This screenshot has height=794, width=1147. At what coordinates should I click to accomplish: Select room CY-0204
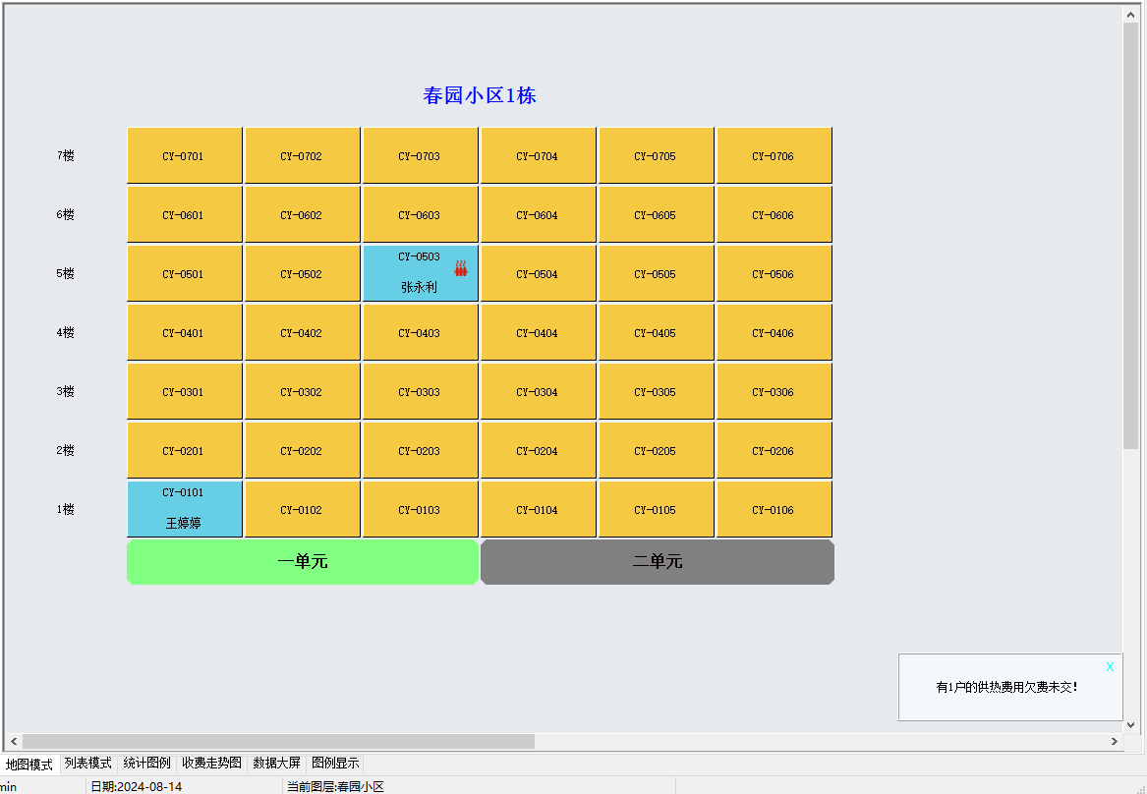point(539,450)
